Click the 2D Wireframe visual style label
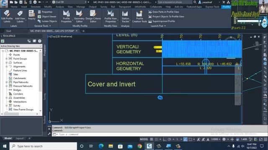This screenshot has width=268, height=150. click(64, 36)
